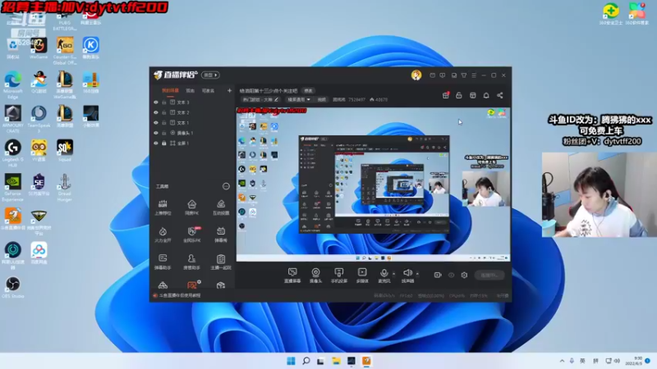This screenshot has height=369, width=657.
Task: Open the 弹幕助手 assistant tool
Action: coord(163,262)
